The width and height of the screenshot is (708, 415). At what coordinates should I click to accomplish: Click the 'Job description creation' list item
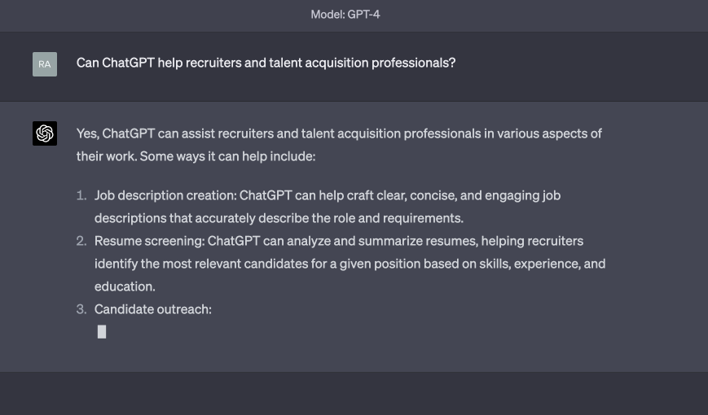[x=328, y=195]
